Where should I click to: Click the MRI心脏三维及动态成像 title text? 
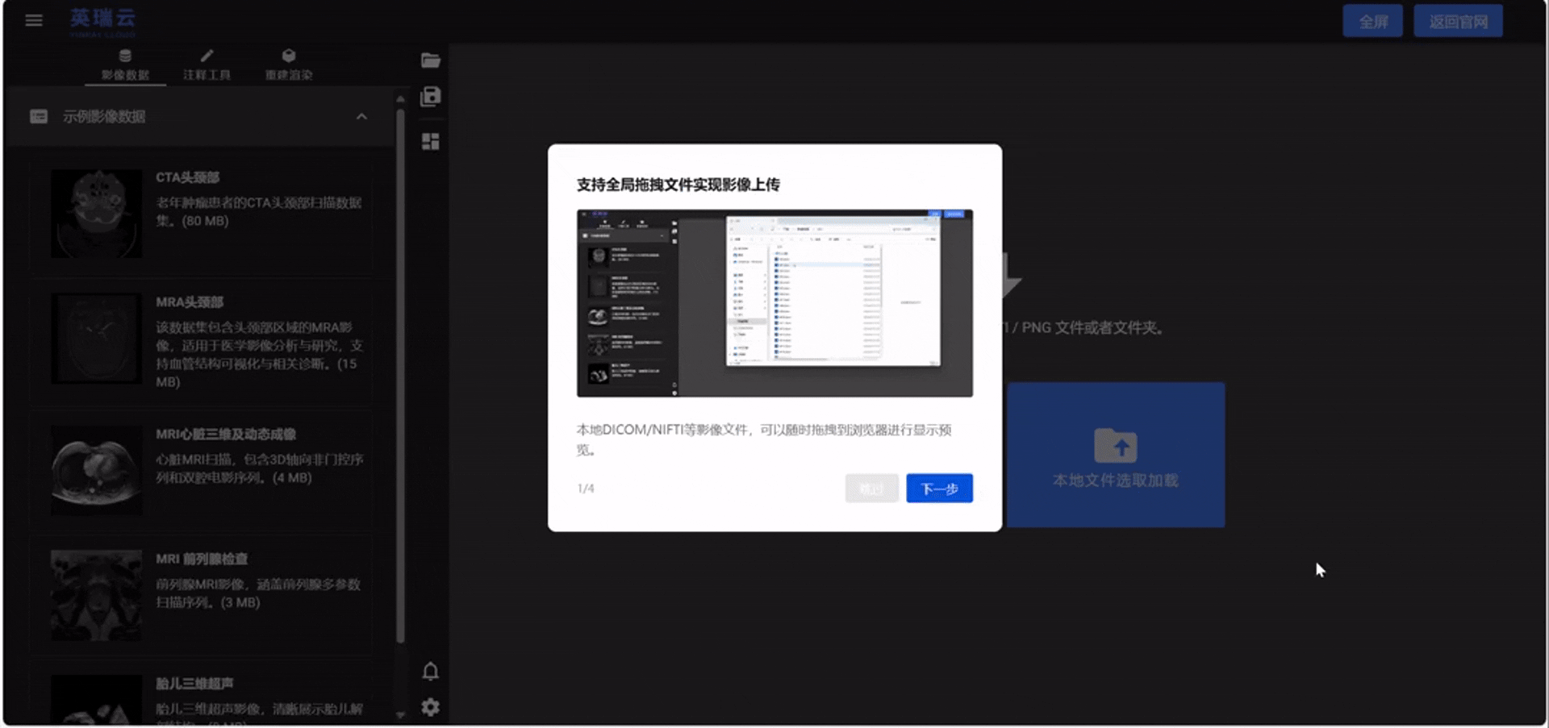[226, 435]
